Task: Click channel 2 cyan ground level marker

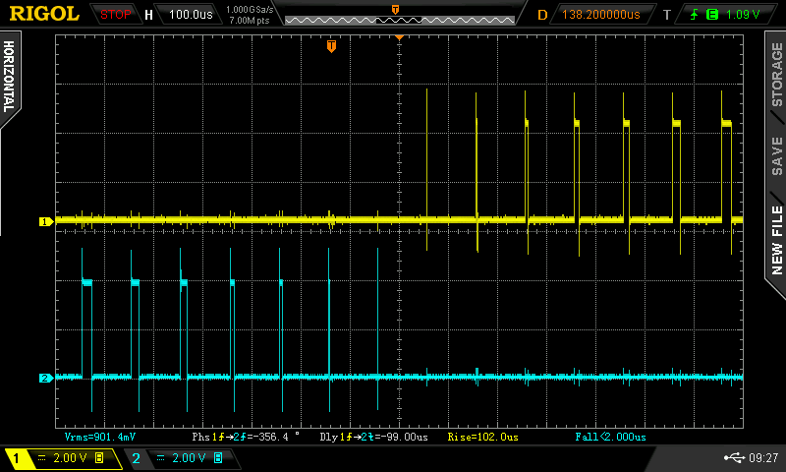Action: click(44, 378)
